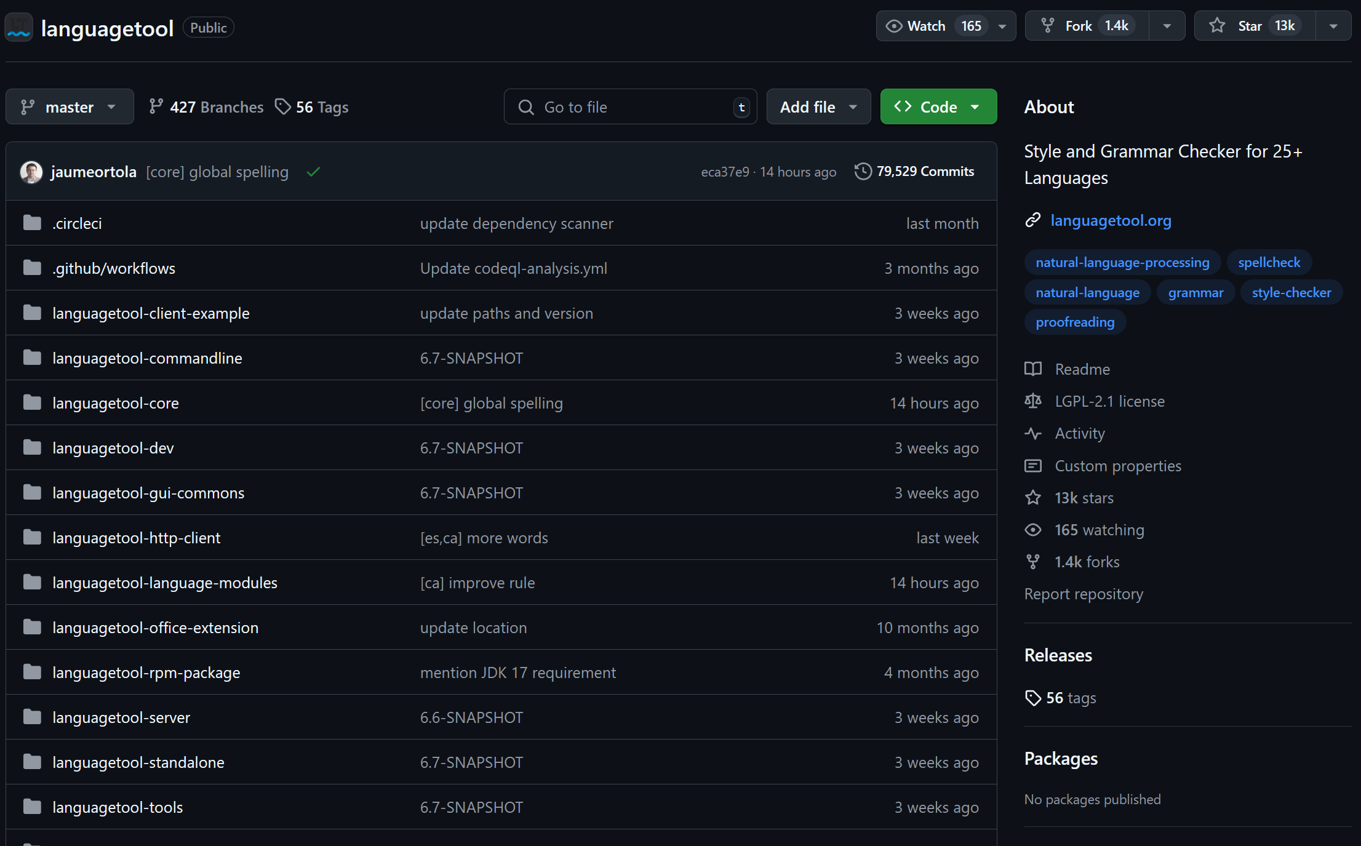
Task: Click the green commit status checkmark
Action: [x=313, y=172]
